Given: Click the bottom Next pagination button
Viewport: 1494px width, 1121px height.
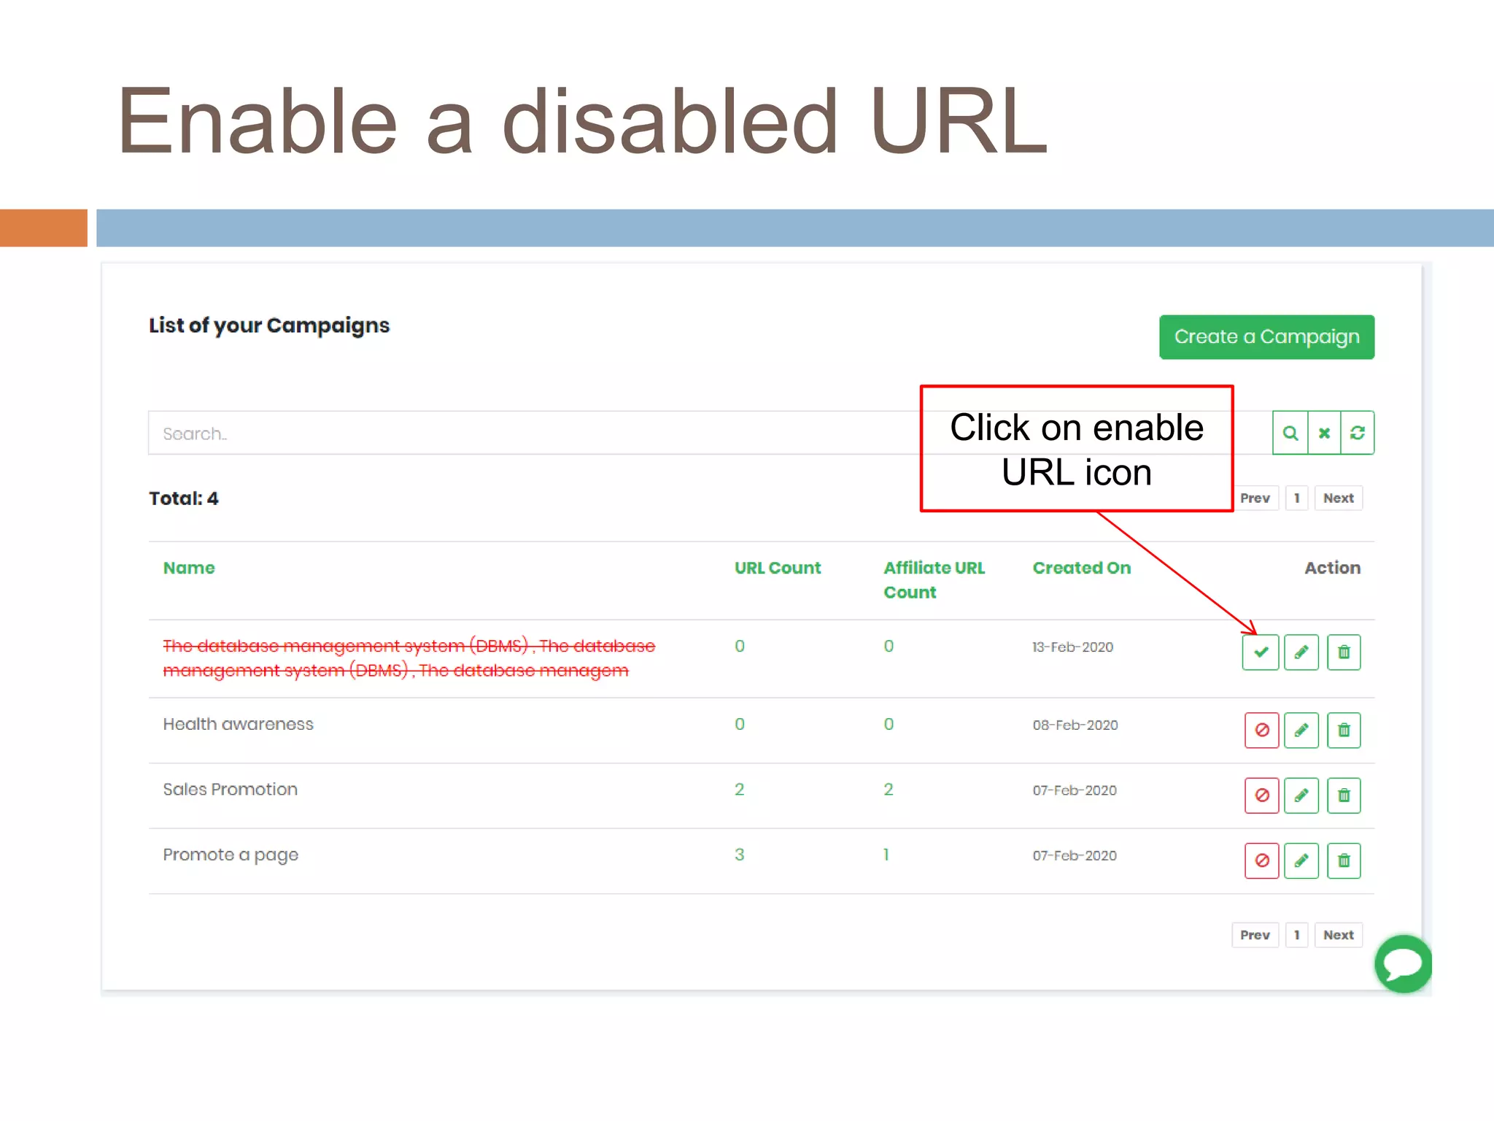Looking at the screenshot, I should (1339, 935).
